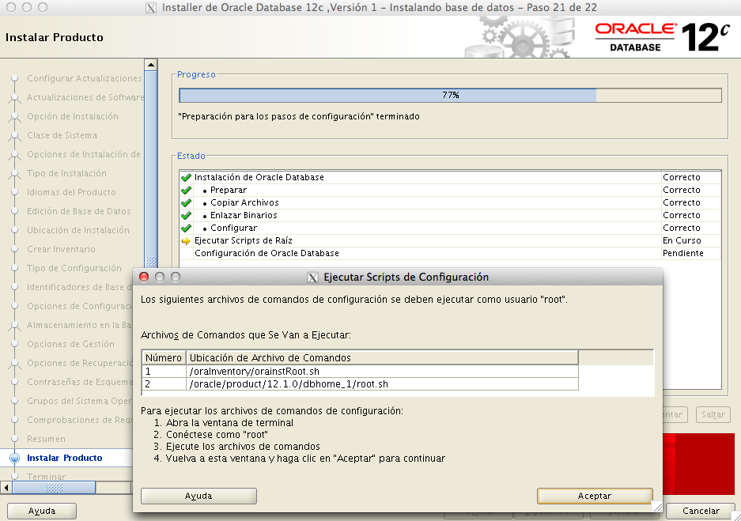Click green check beside Preparar
The height and width of the screenshot is (521, 741).
click(186, 190)
